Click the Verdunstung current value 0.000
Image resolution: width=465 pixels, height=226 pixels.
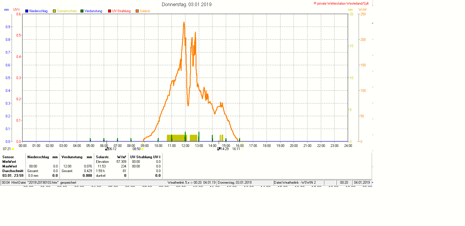(x=87, y=176)
